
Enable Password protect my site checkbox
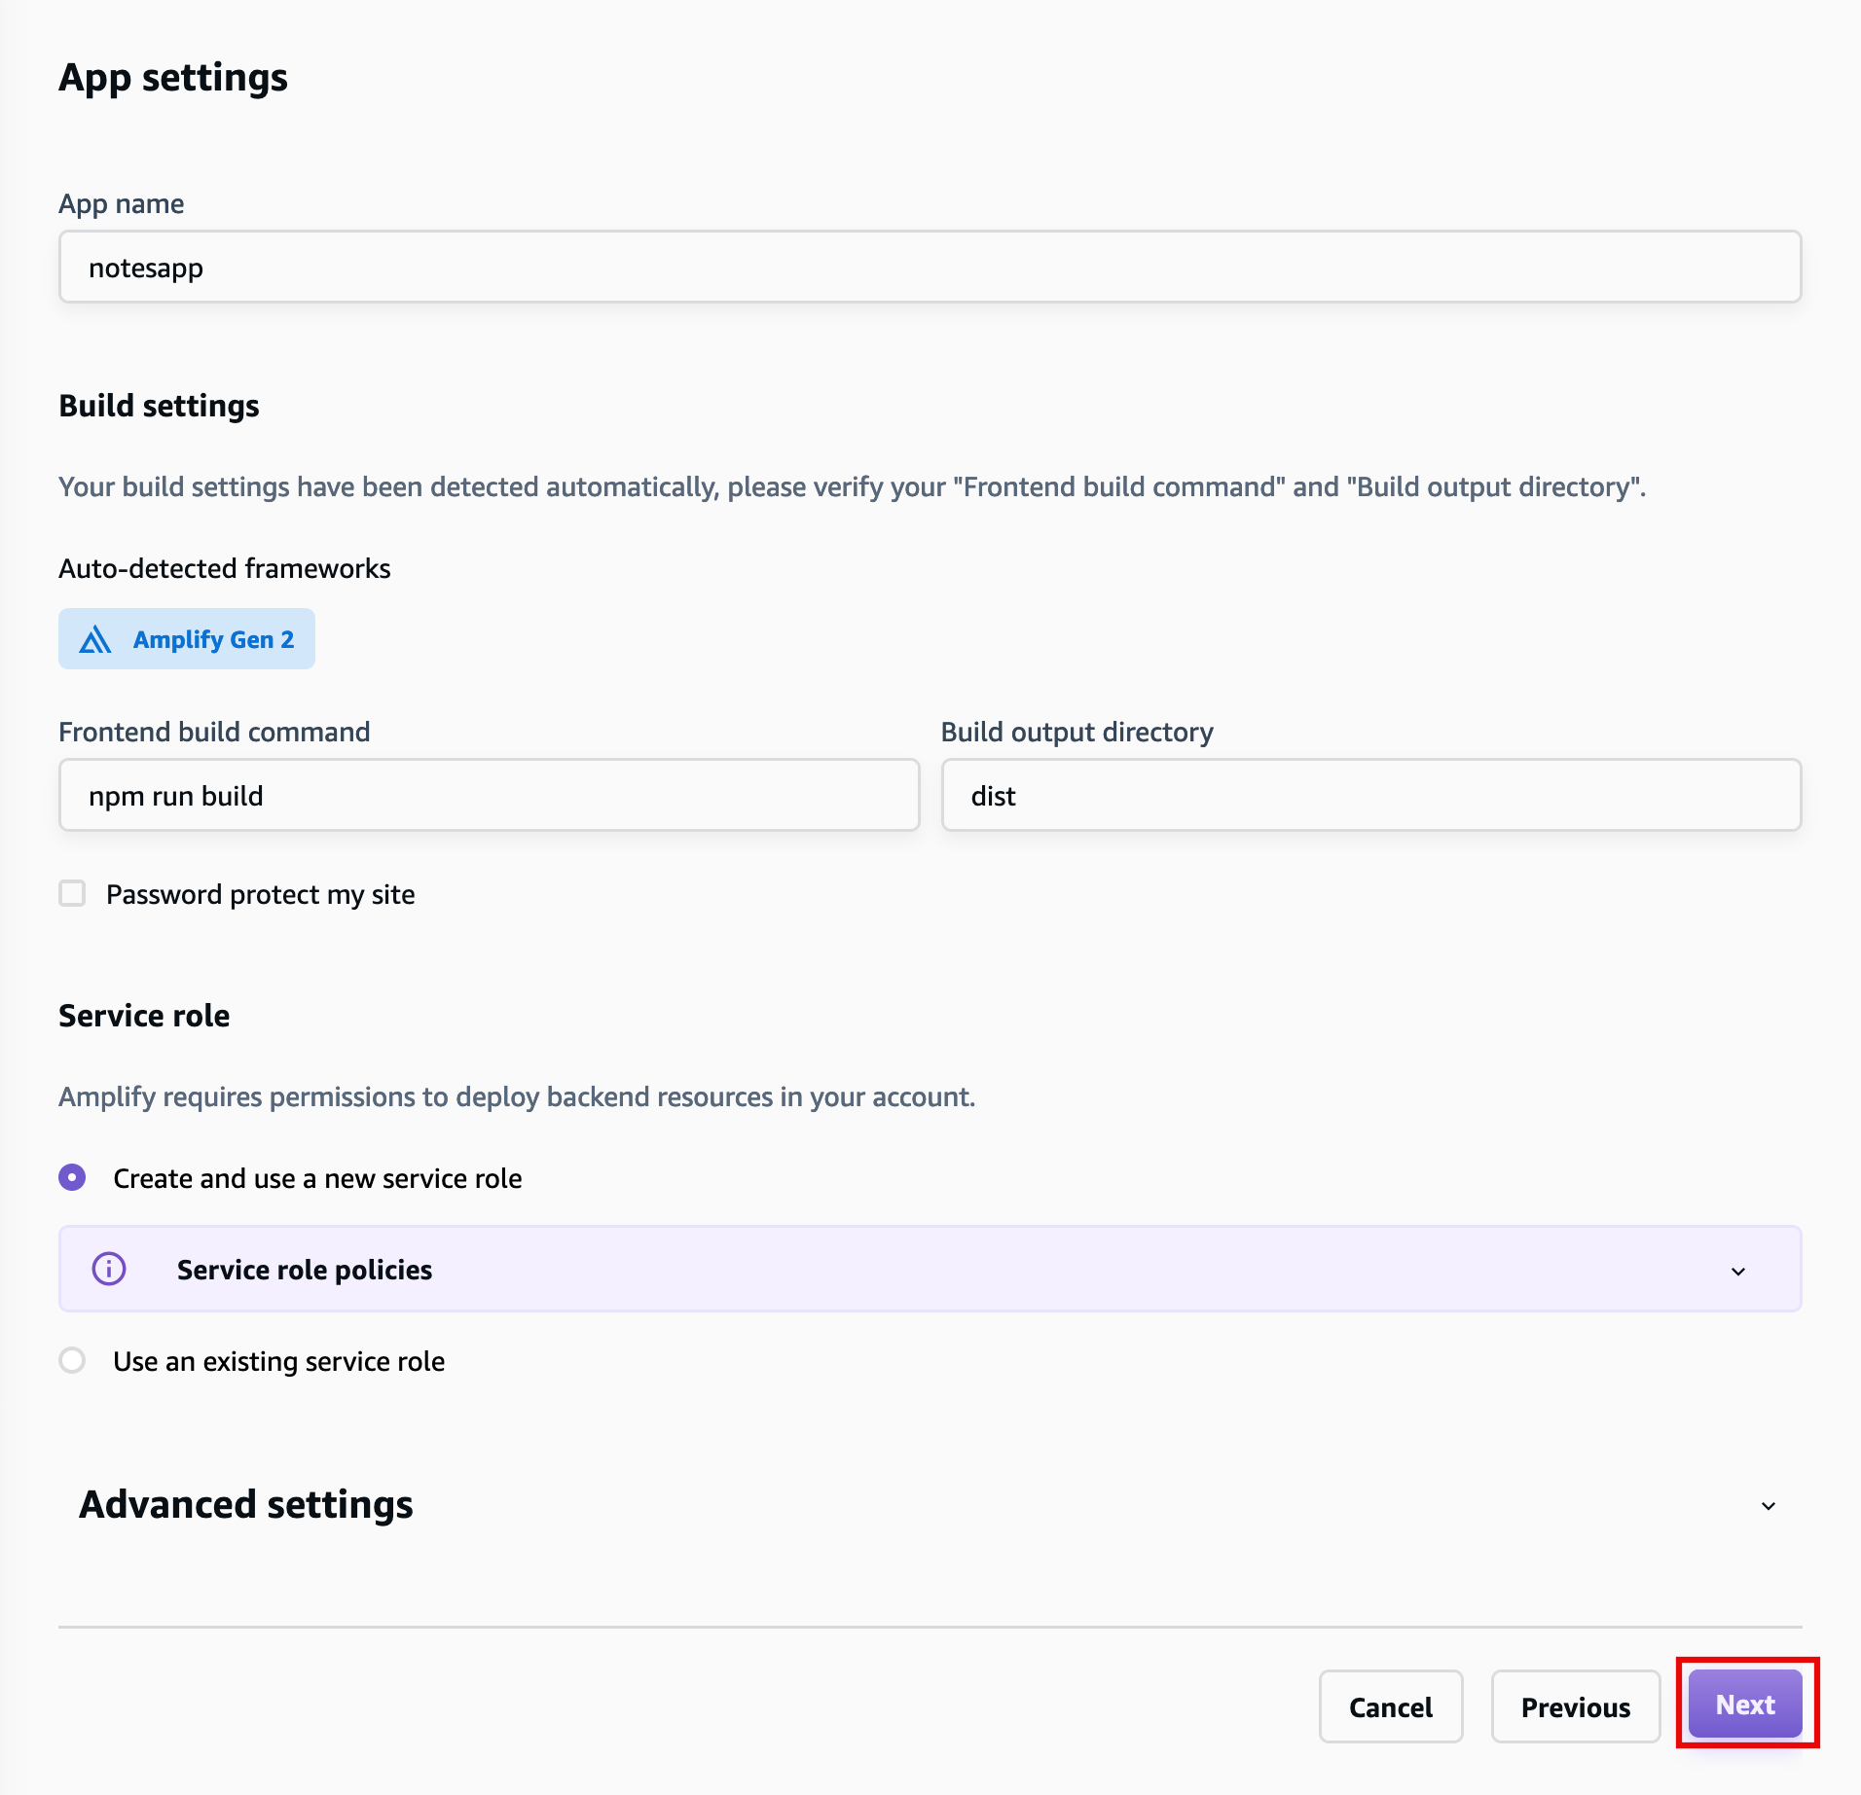click(x=72, y=893)
